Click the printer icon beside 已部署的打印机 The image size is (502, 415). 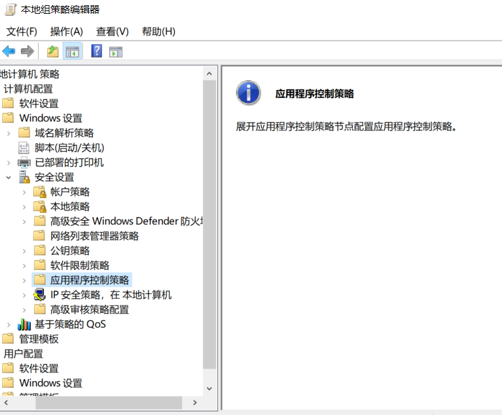[x=24, y=162]
